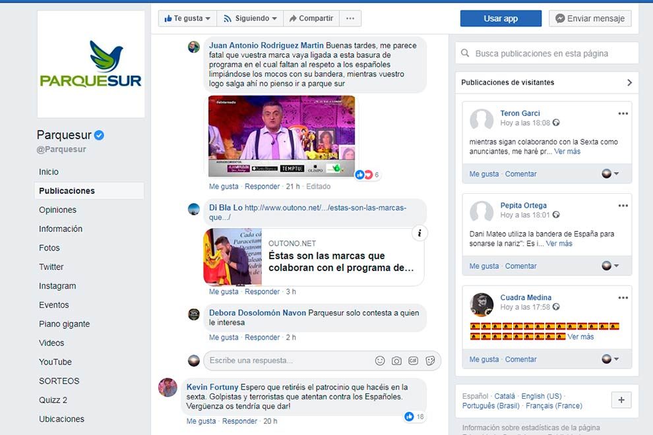Click the plus button next to languages
This screenshot has width=653, height=435.
tap(621, 400)
